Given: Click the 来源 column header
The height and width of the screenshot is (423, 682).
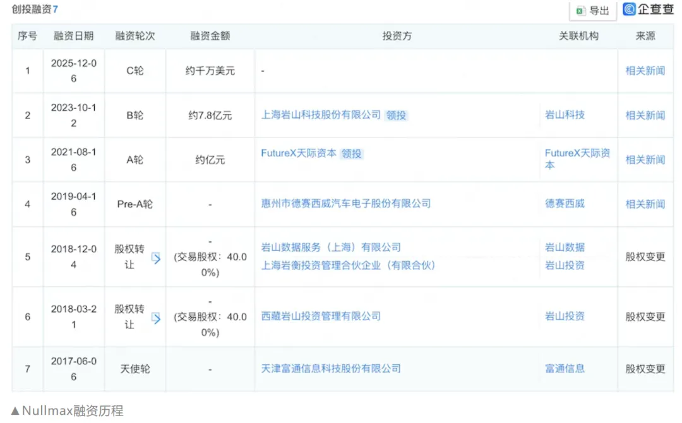Looking at the screenshot, I should click(x=645, y=36).
